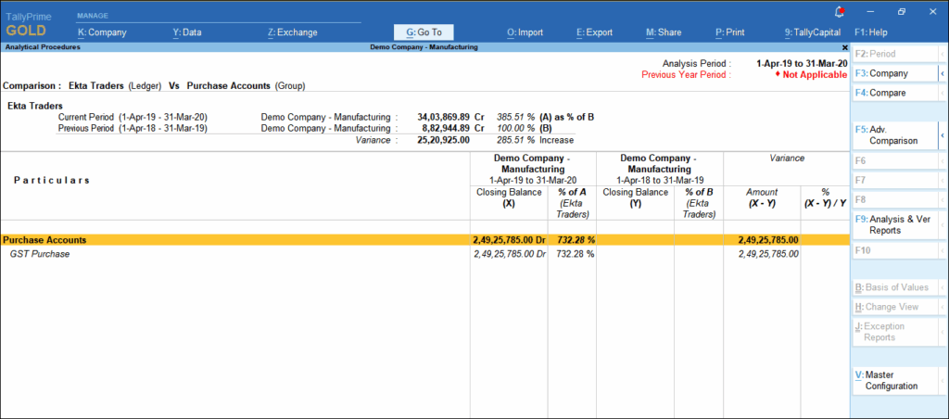The height and width of the screenshot is (419, 949).
Task: Expand the arrow beside F3: Company
Action: 943,73
